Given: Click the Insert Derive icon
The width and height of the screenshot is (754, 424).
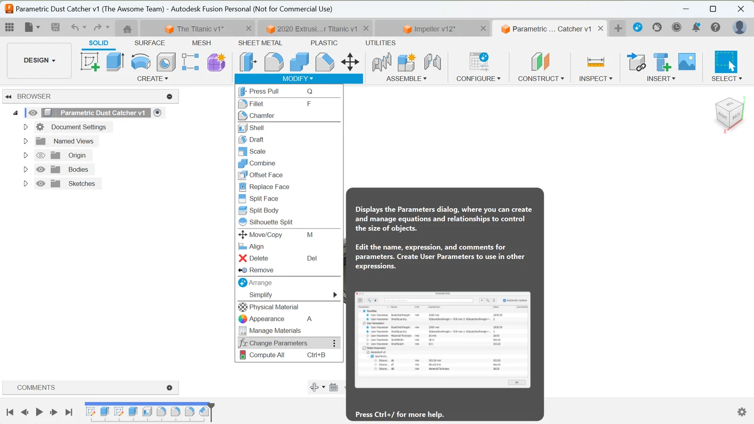Looking at the screenshot, I should coord(637,62).
